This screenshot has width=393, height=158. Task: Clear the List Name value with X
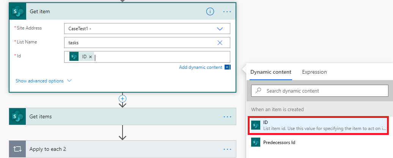(x=220, y=43)
